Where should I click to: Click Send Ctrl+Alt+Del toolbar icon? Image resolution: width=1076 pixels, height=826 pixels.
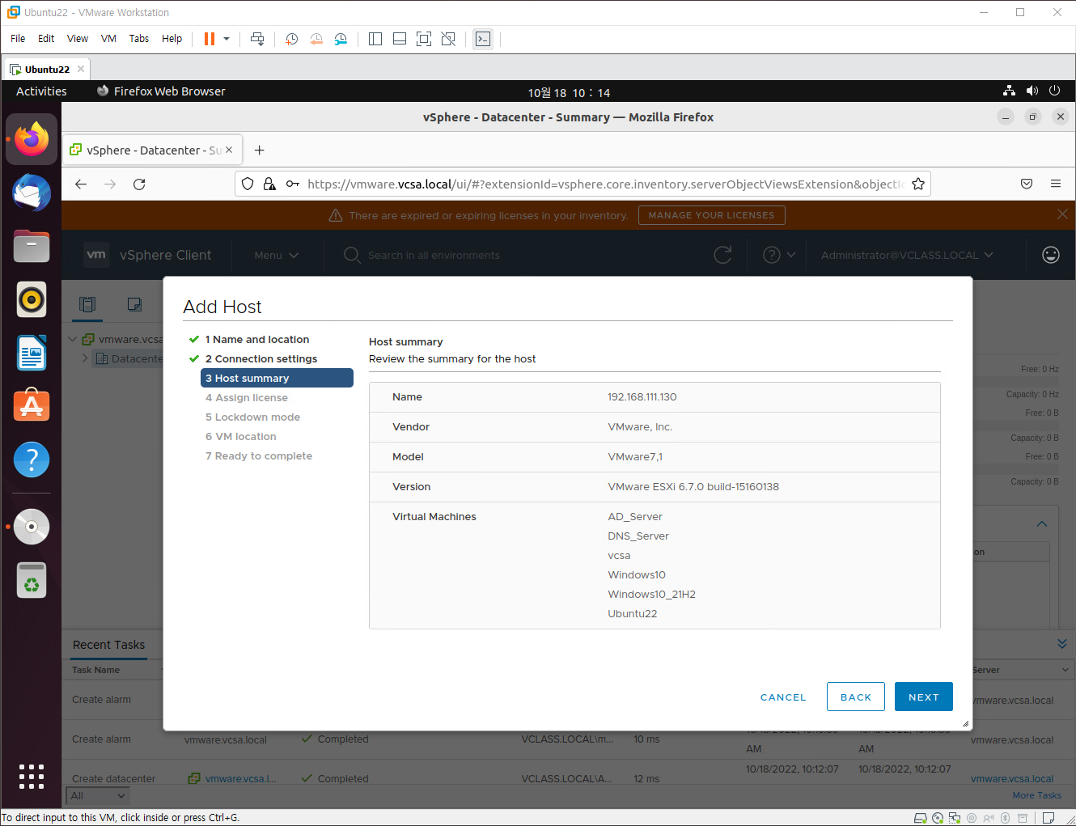[257, 39]
